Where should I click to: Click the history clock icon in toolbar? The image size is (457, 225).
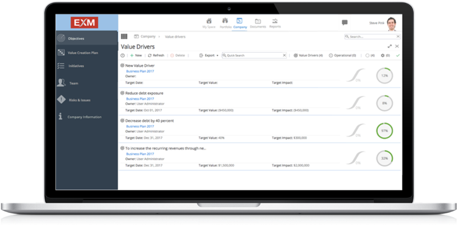tap(122, 55)
